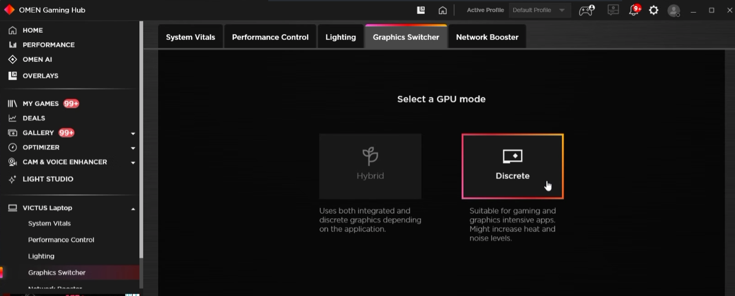Collapse the VICTUS Laptop section arrow
Image resolution: width=735 pixels, height=296 pixels.
(133, 209)
